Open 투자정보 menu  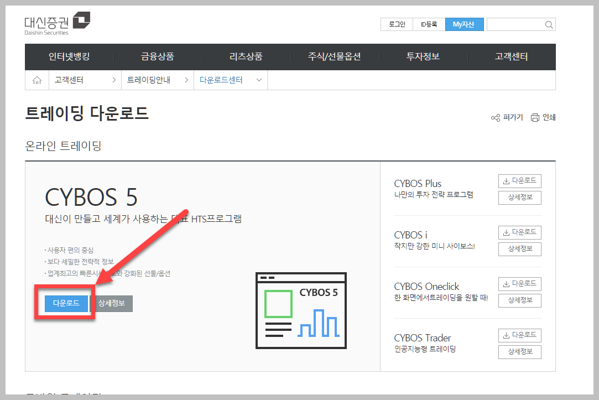coord(423,56)
